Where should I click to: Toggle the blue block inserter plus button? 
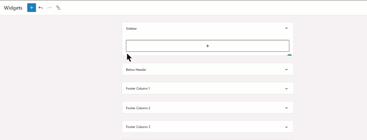(32, 8)
